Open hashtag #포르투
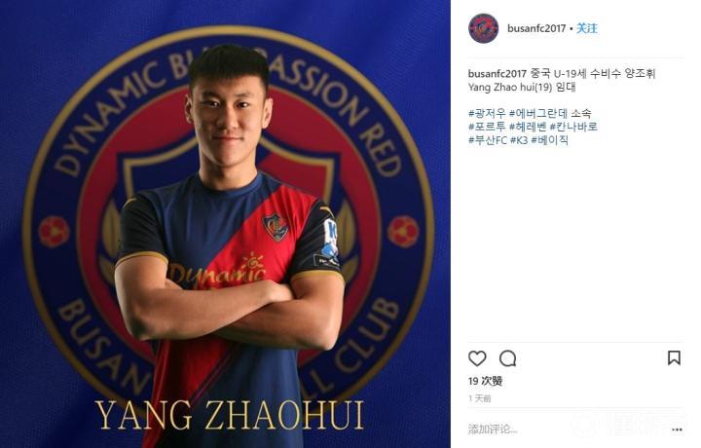Screen dimensions: 701x448 click(487, 127)
